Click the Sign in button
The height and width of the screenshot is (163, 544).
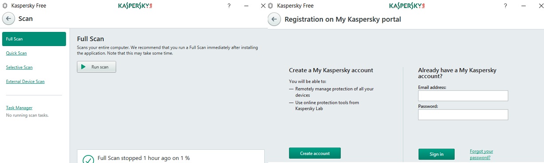[x=436, y=154]
